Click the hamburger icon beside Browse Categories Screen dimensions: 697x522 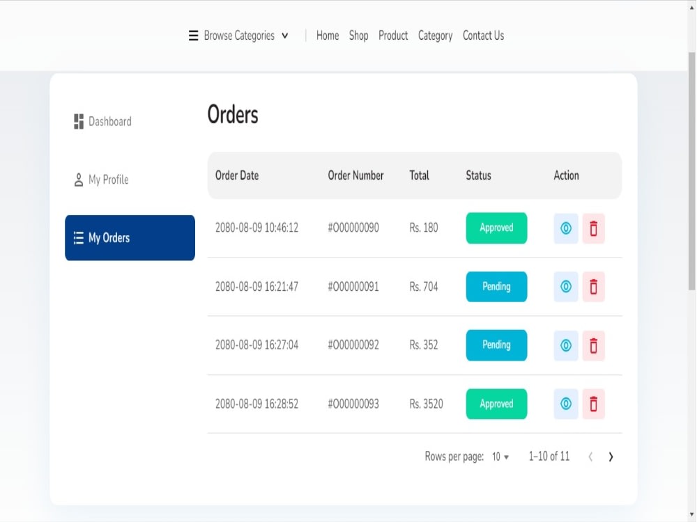click(x=192, y=35)
